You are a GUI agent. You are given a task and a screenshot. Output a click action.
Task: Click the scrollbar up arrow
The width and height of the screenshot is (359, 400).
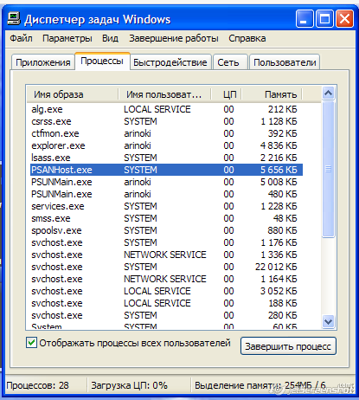328,93
